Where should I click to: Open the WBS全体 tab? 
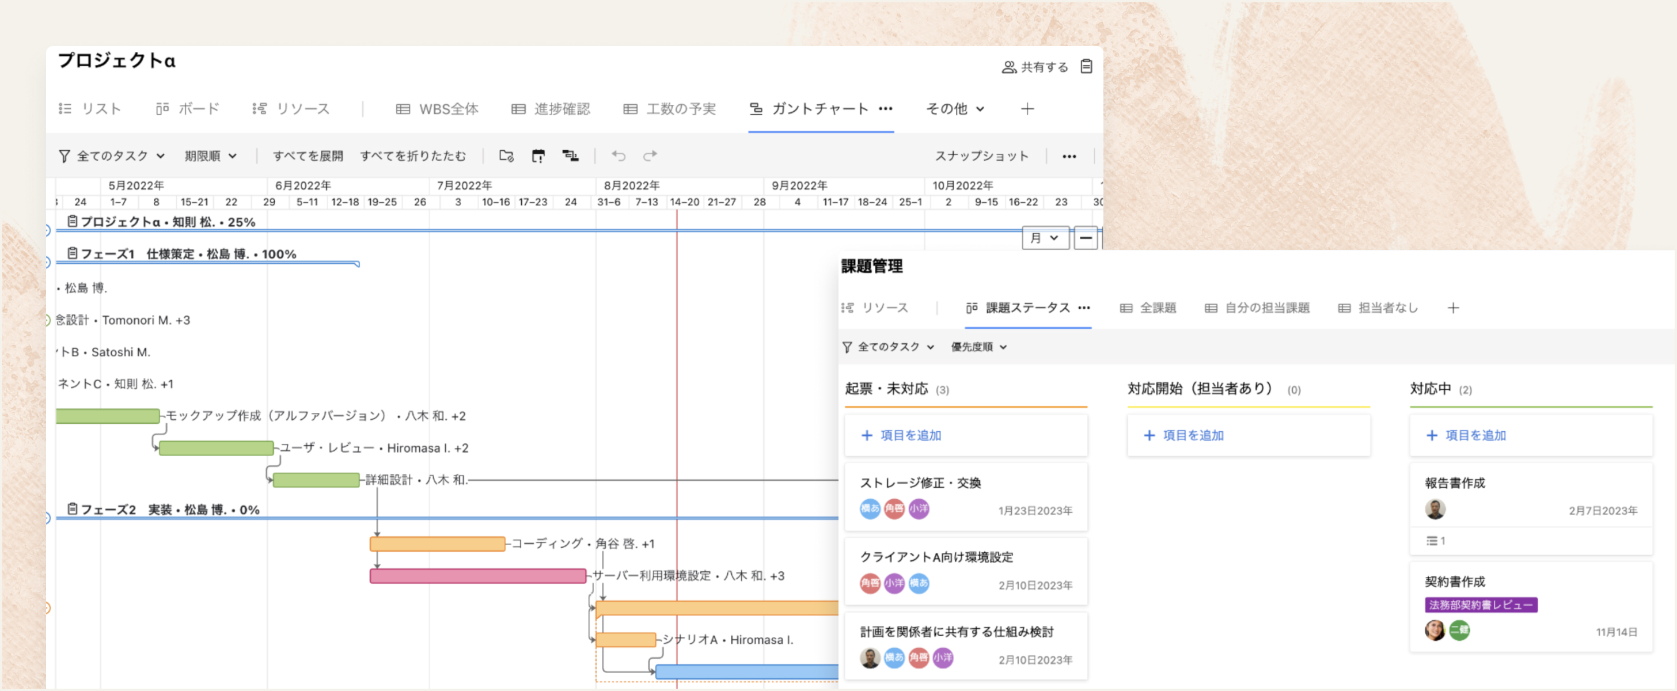pyautogui.click(x=438, y=109)
